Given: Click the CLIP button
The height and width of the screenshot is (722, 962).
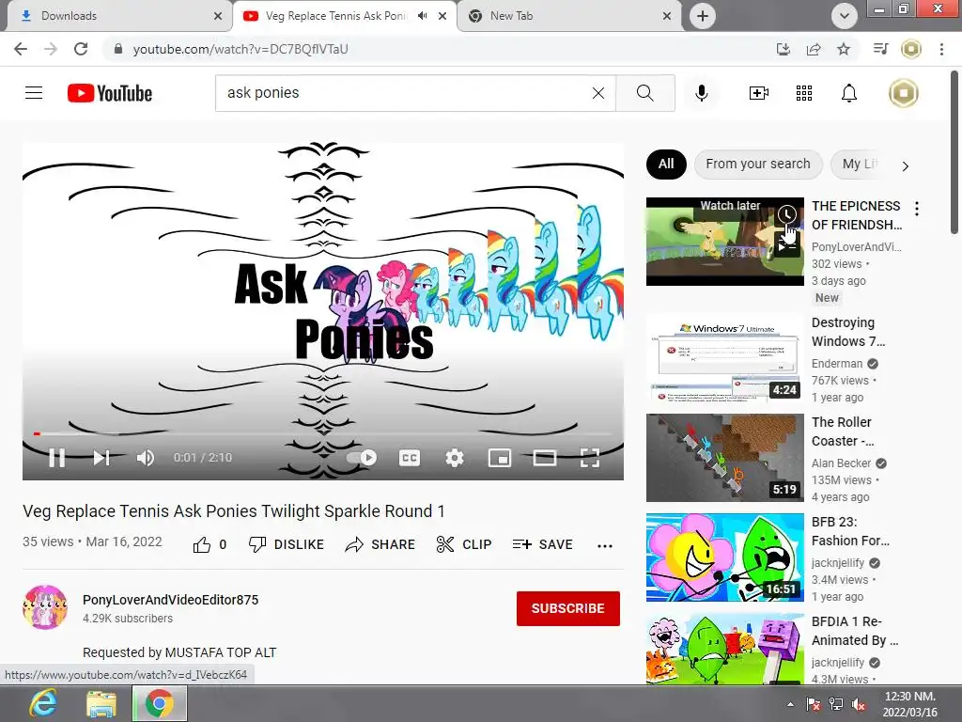Looking at the screenshot, I should click(x=464, y=544).
